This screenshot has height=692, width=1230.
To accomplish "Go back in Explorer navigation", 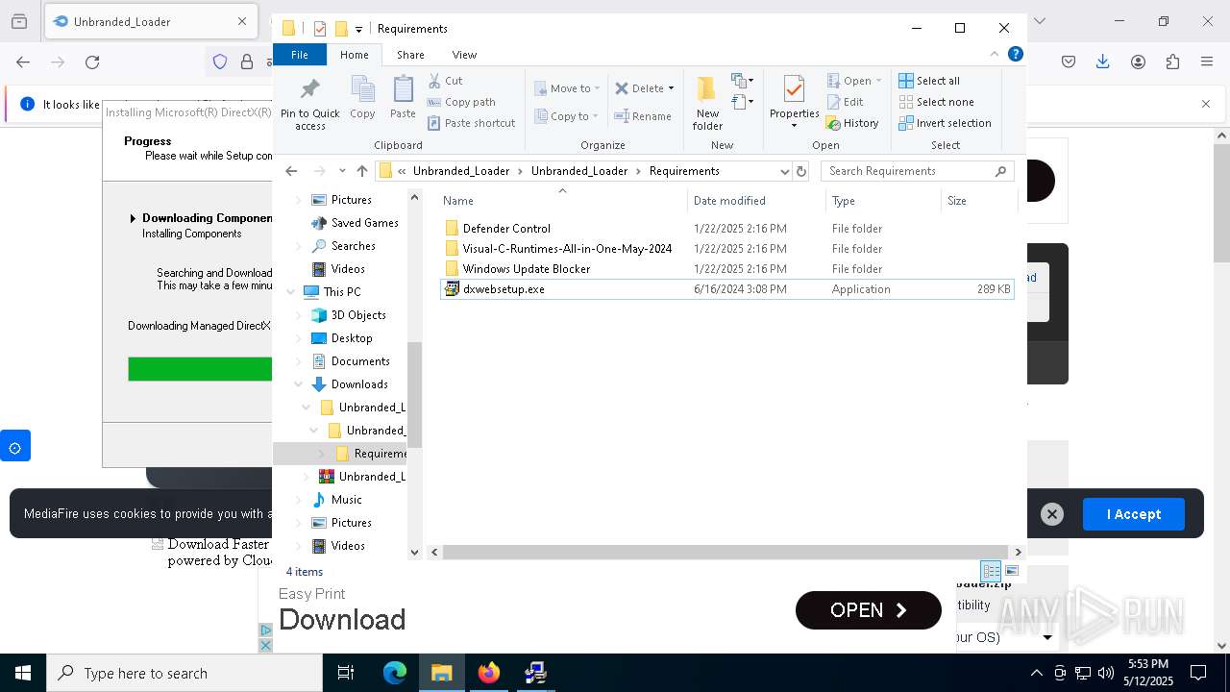I will tap(291, 171).
